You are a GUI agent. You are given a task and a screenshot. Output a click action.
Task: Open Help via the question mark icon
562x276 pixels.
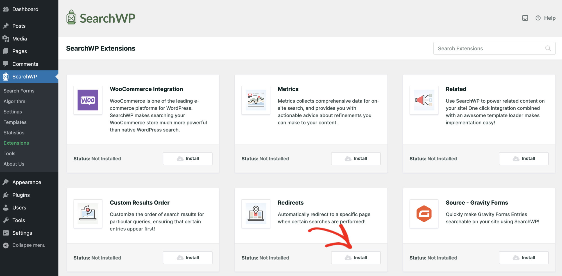click(x=538, y=18)
